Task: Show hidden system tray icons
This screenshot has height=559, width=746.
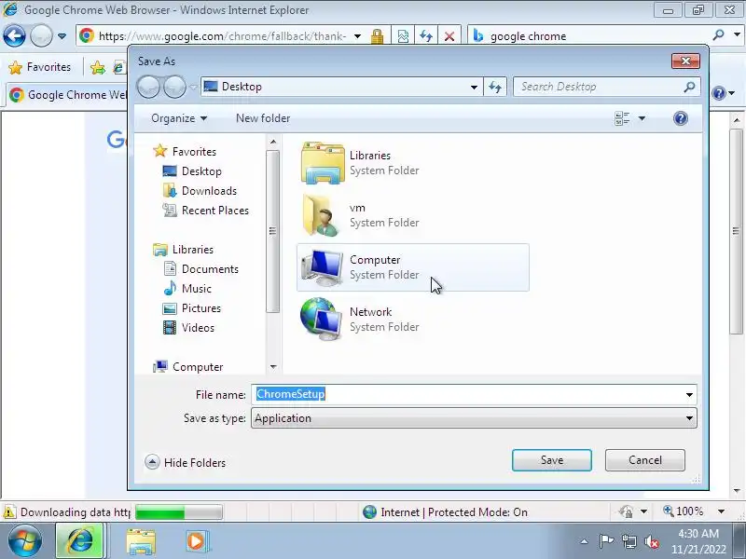Action: 585,541
